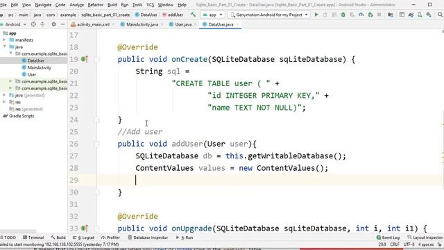This screenshot has width=444, height=250.
Task: Open the Layout Inspector tool window
Action: click(425, 237)
